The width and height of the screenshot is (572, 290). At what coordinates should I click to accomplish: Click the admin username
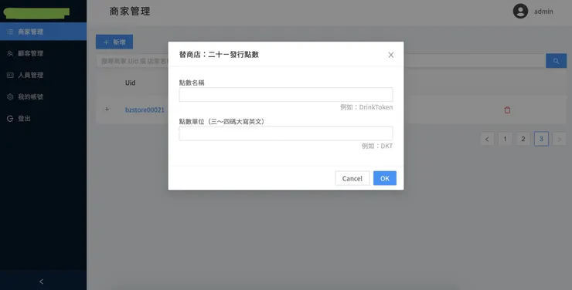pyautogui.click(x=543, y=12)
